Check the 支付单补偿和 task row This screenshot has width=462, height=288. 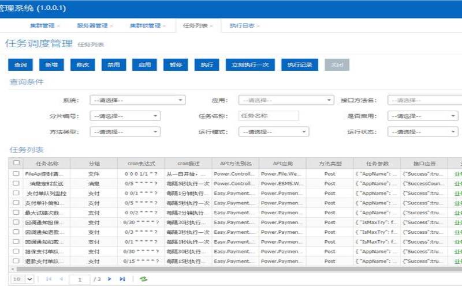(16, 203)
